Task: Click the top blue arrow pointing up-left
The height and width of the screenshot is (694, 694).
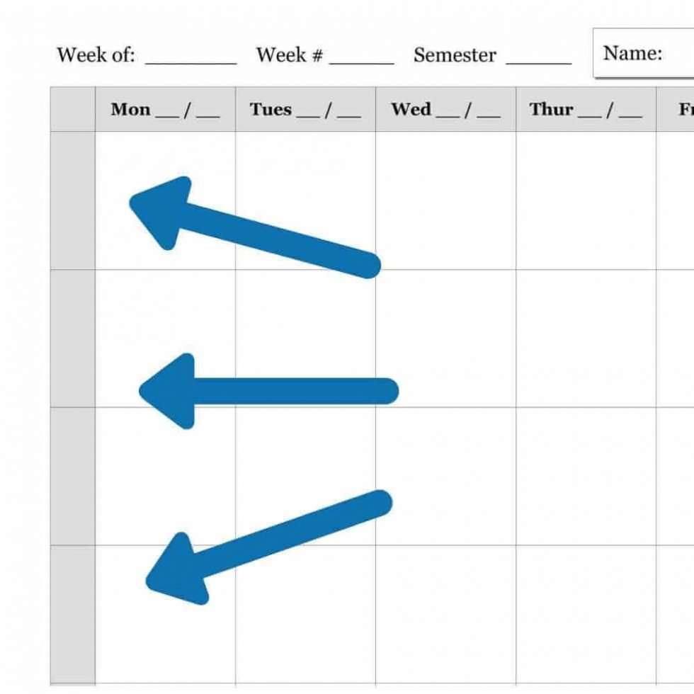Action: coord(255,229)
